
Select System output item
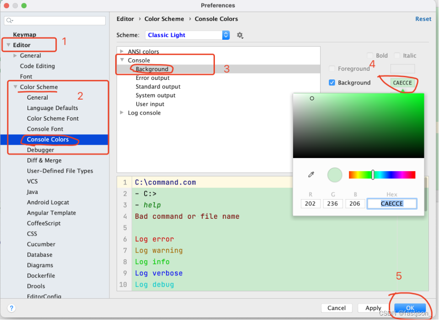[x=155, y=95]
